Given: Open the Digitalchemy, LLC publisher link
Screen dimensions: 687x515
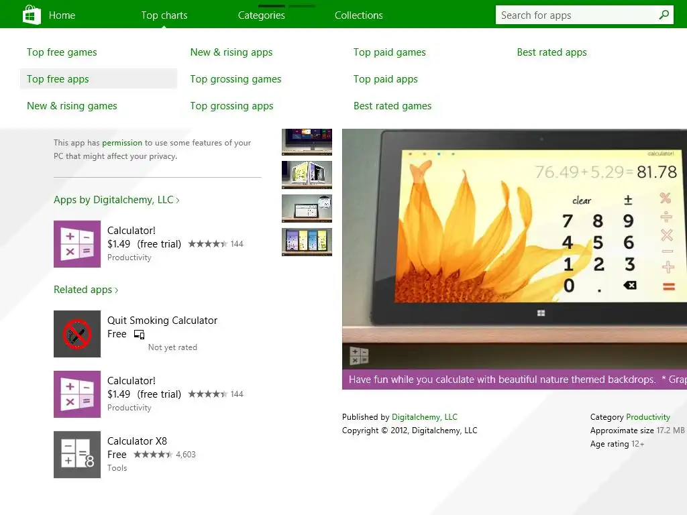Looking at the screenshot, I should coord(425,417).
